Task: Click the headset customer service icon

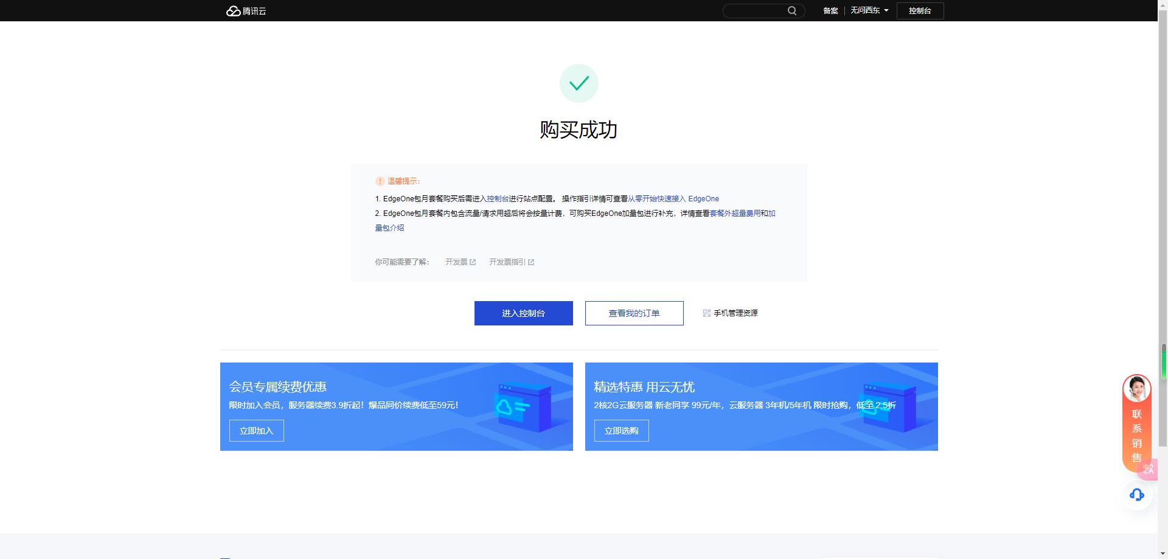Action: click(x=1137, y=495)
